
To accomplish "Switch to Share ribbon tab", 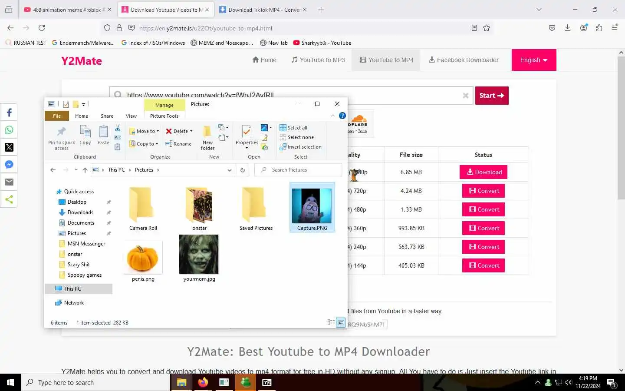I will [107, 116].
